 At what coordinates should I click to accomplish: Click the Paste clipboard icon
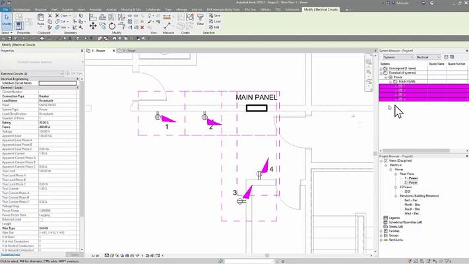[41, 21]
